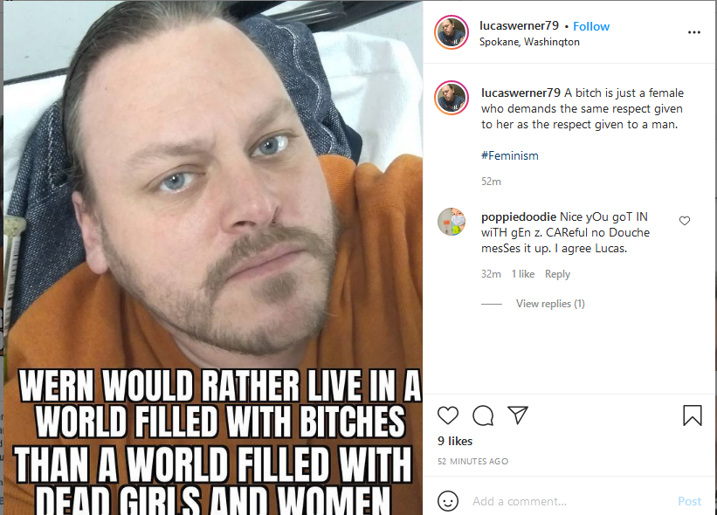Like poppiedoodie's comment with small heart
This screenshot has width=717, height=515.
[684, 221]
